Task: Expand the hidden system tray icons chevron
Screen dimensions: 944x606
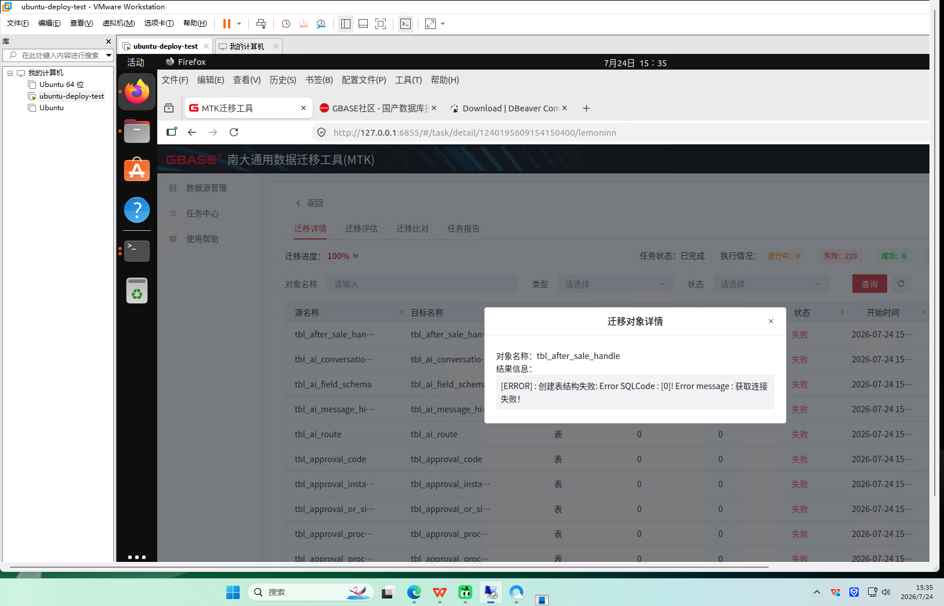Action: click(817, 592)
